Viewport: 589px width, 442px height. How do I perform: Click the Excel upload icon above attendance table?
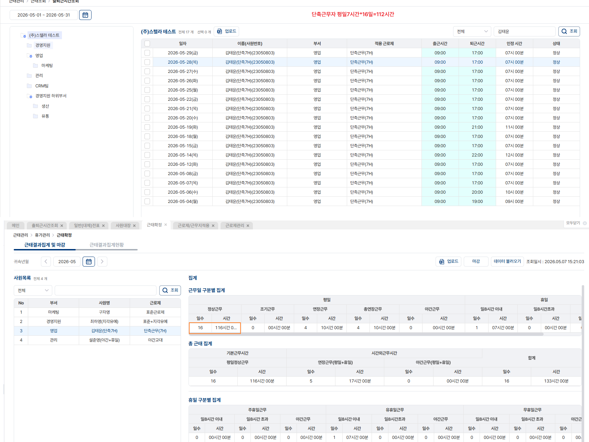(219, 31)
